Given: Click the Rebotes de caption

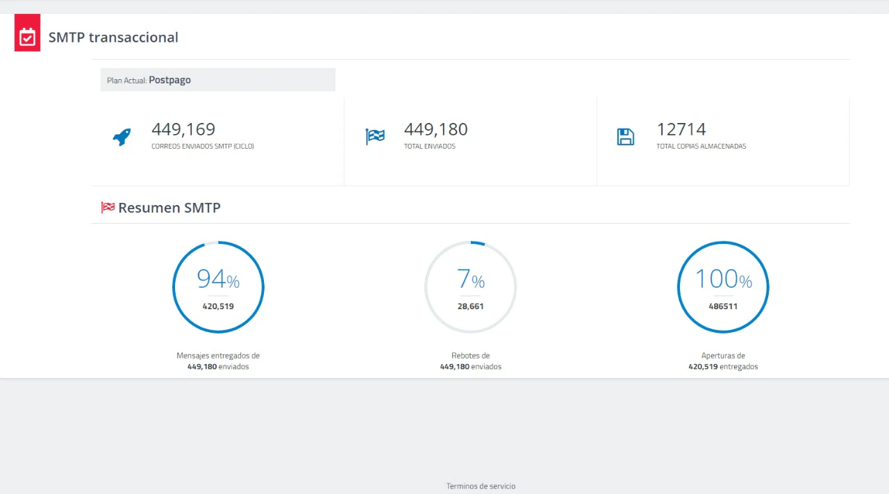Looking at the screenshot, I should pyautogui.click(x=471, y=356).
